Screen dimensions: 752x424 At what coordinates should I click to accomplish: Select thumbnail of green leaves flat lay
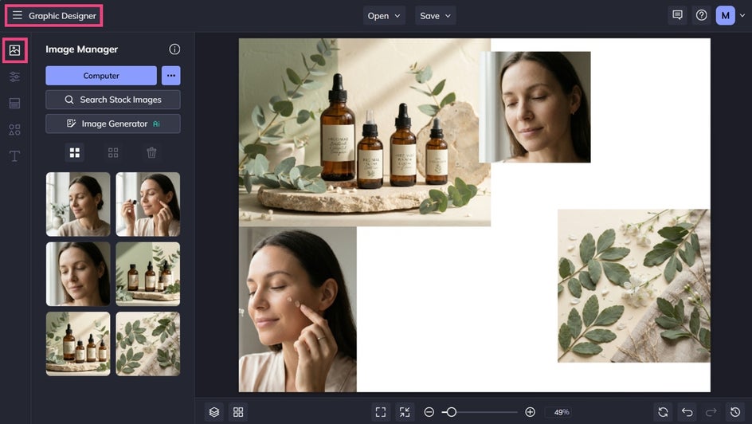148,344
